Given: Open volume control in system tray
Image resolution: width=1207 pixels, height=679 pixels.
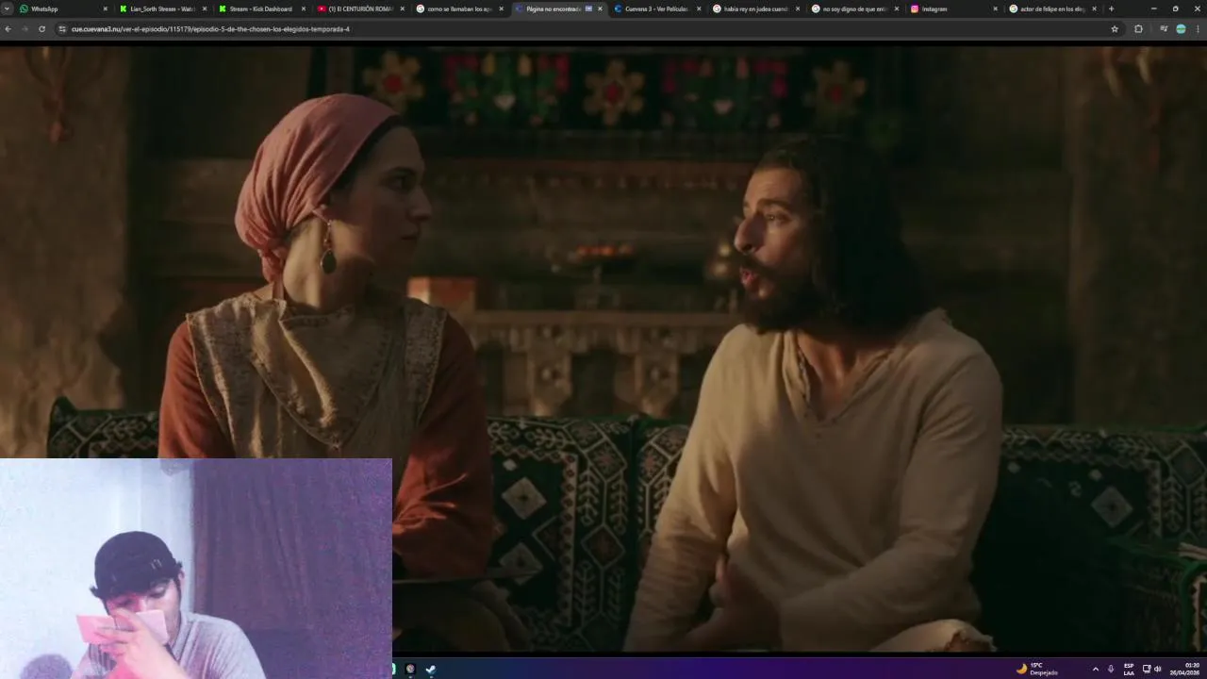Looking at the screenshot, I should [1157, 669].
